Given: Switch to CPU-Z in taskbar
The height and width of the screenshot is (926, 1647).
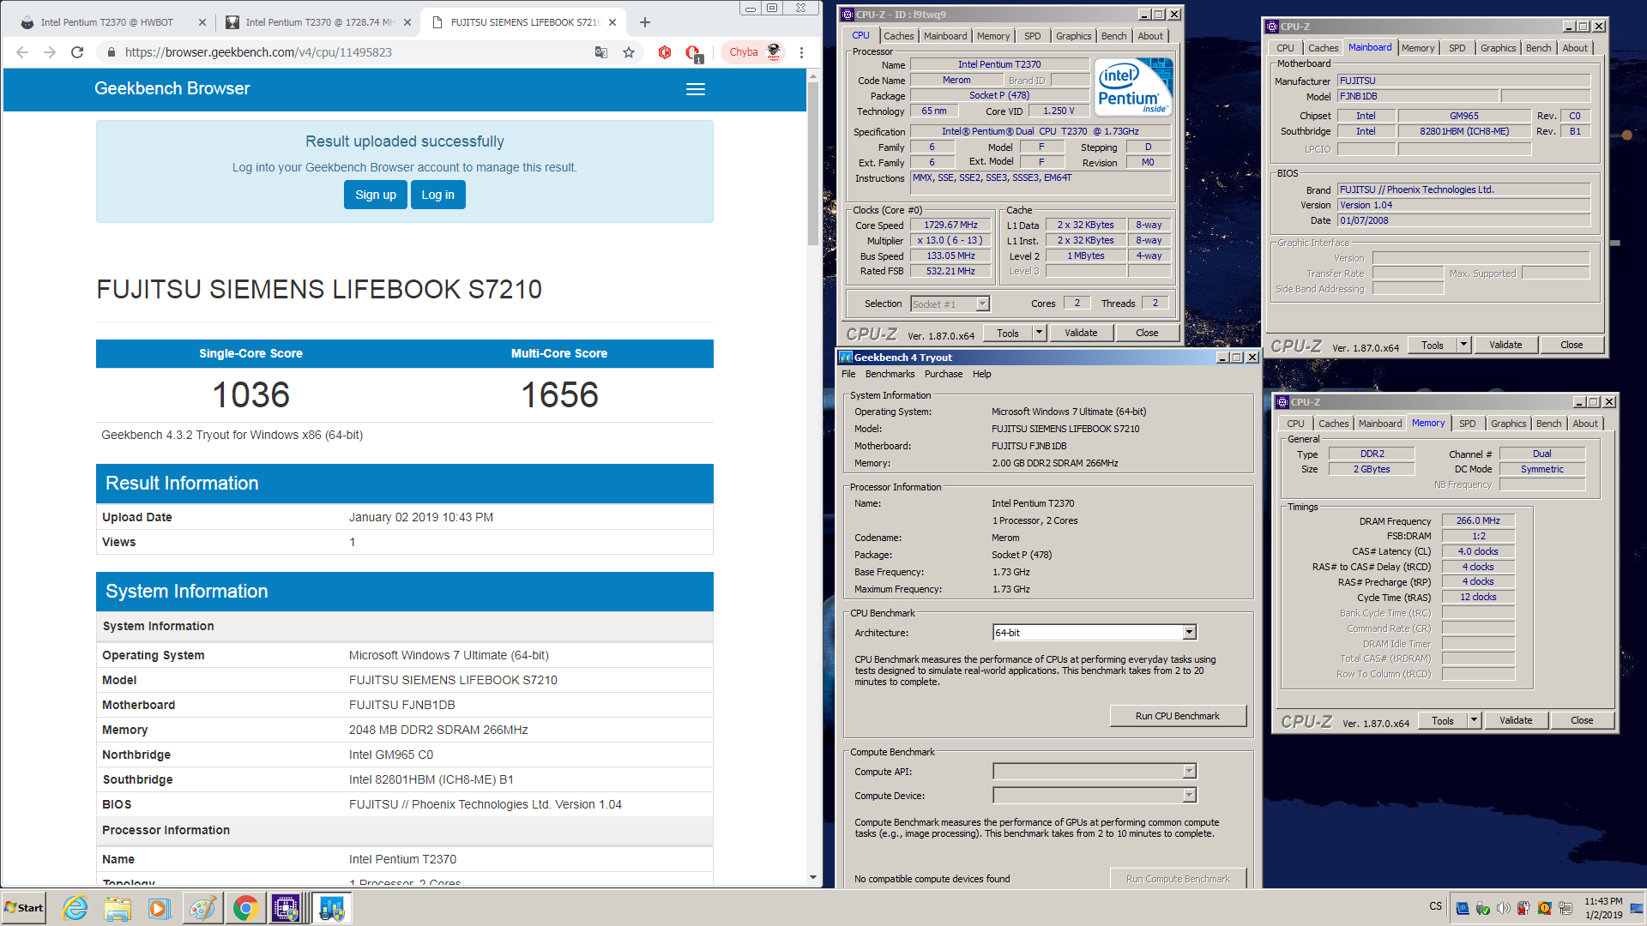Looking at the screenshot, I should [287, 908].
